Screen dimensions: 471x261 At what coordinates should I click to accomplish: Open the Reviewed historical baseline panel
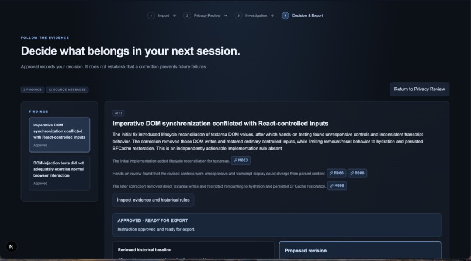coord(193,250)
